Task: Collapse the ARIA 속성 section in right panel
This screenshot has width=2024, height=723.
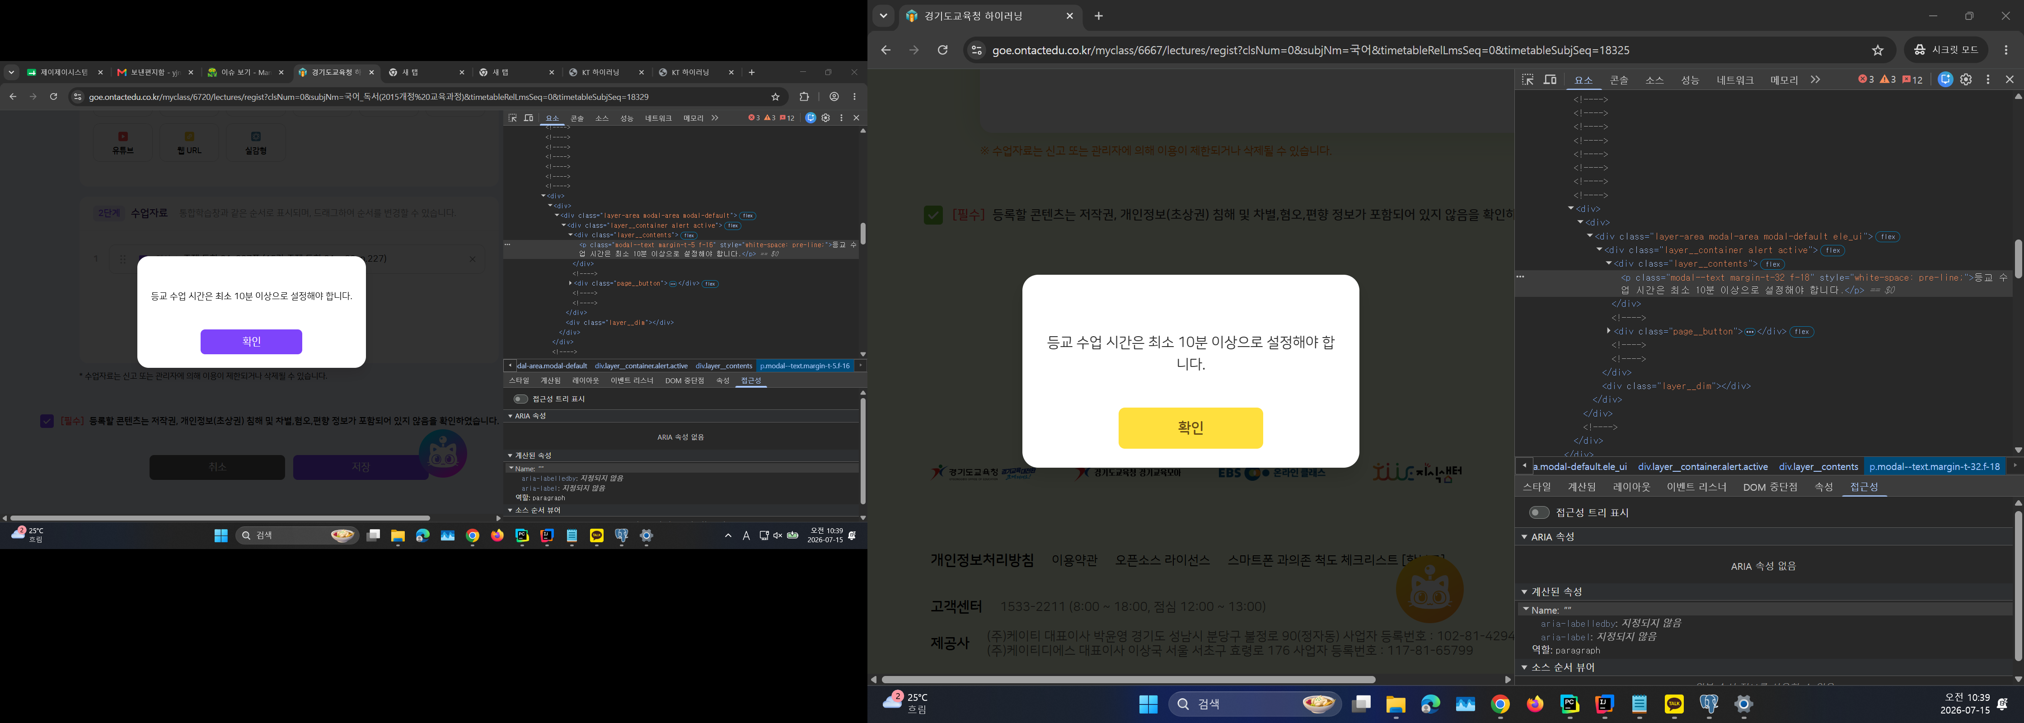Action: click(1524, 537)
